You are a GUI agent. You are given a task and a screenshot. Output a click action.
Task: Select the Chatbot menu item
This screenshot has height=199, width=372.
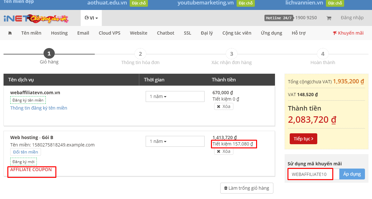tap(166, 33)
